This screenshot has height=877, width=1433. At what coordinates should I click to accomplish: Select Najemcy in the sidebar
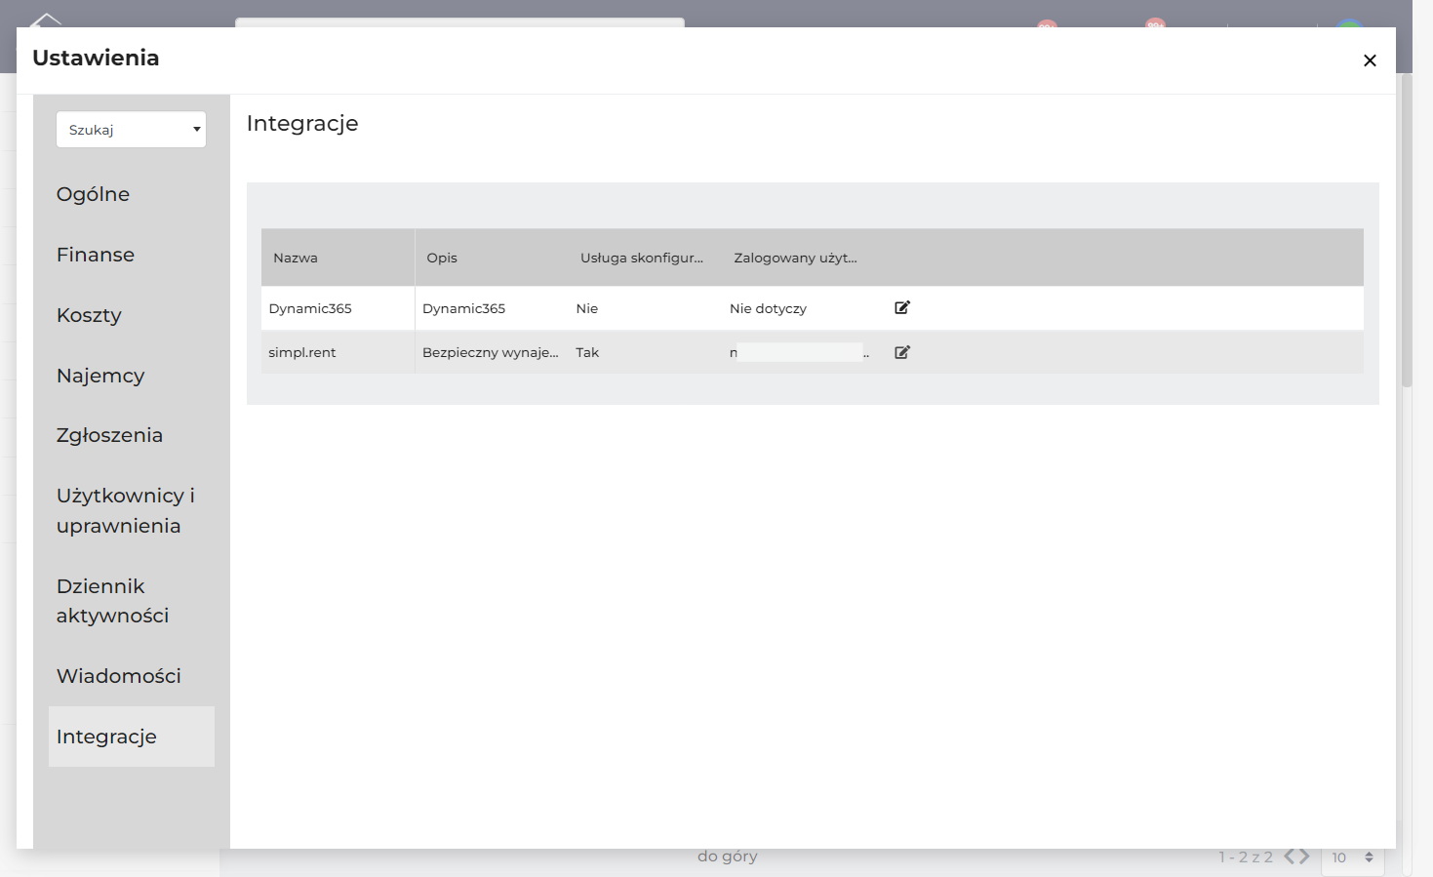(100, 376)
